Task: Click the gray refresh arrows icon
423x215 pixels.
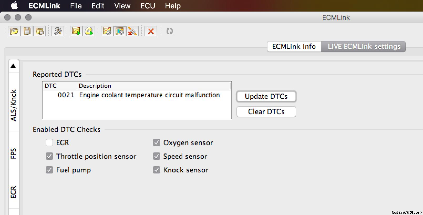Action: pyautogui.click(x=170, y=31)
